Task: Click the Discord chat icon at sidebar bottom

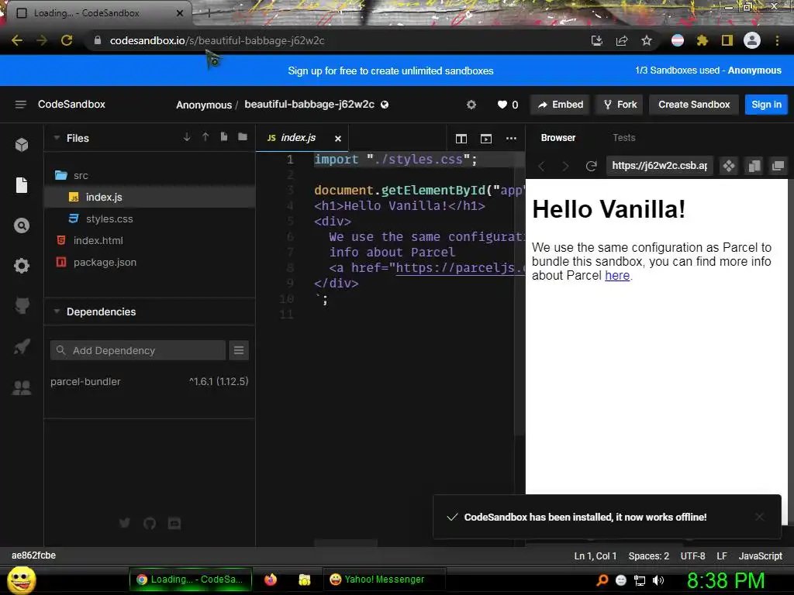Action: tap(174, 523)
